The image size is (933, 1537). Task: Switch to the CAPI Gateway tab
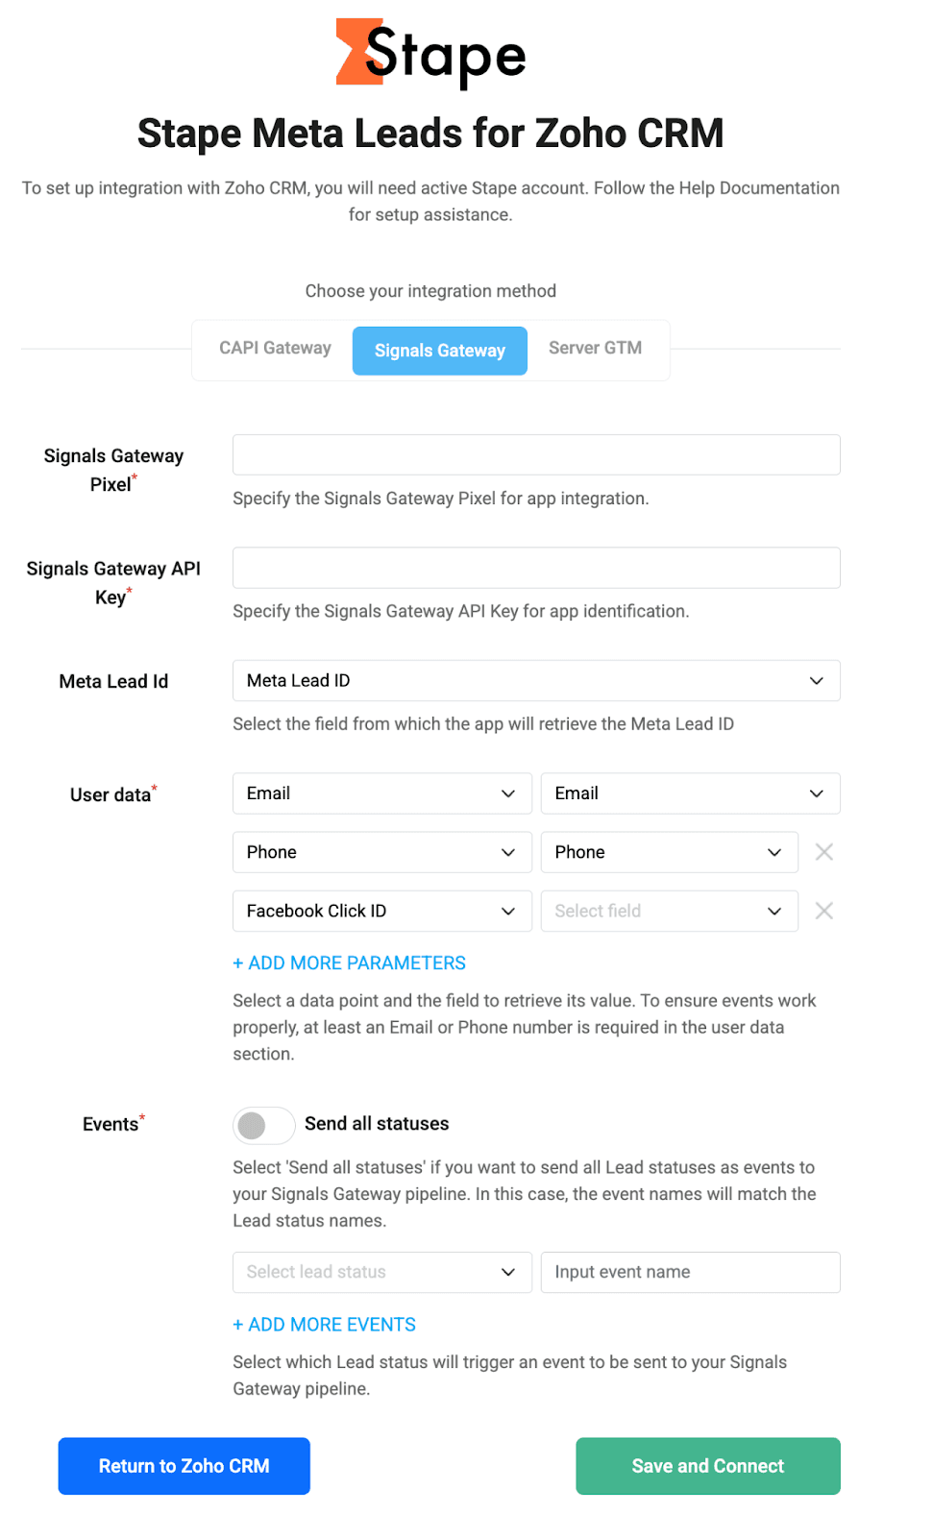tap(275, 349)
